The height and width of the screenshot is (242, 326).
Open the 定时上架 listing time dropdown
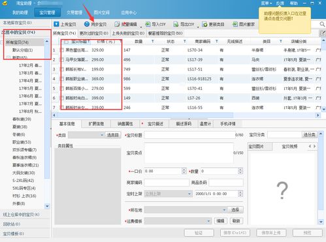[168, 194]
